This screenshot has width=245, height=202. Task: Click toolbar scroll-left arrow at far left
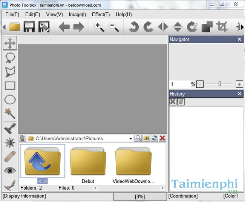point(4,27)
